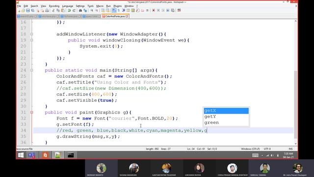Screen dimensions: 314x177
Task: Click the Undo toolbar icon
Action: point(69,10)
